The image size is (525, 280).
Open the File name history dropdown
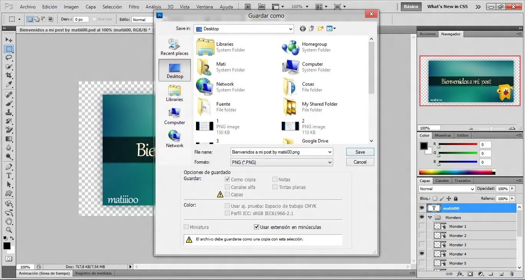(x=330, y=152)
